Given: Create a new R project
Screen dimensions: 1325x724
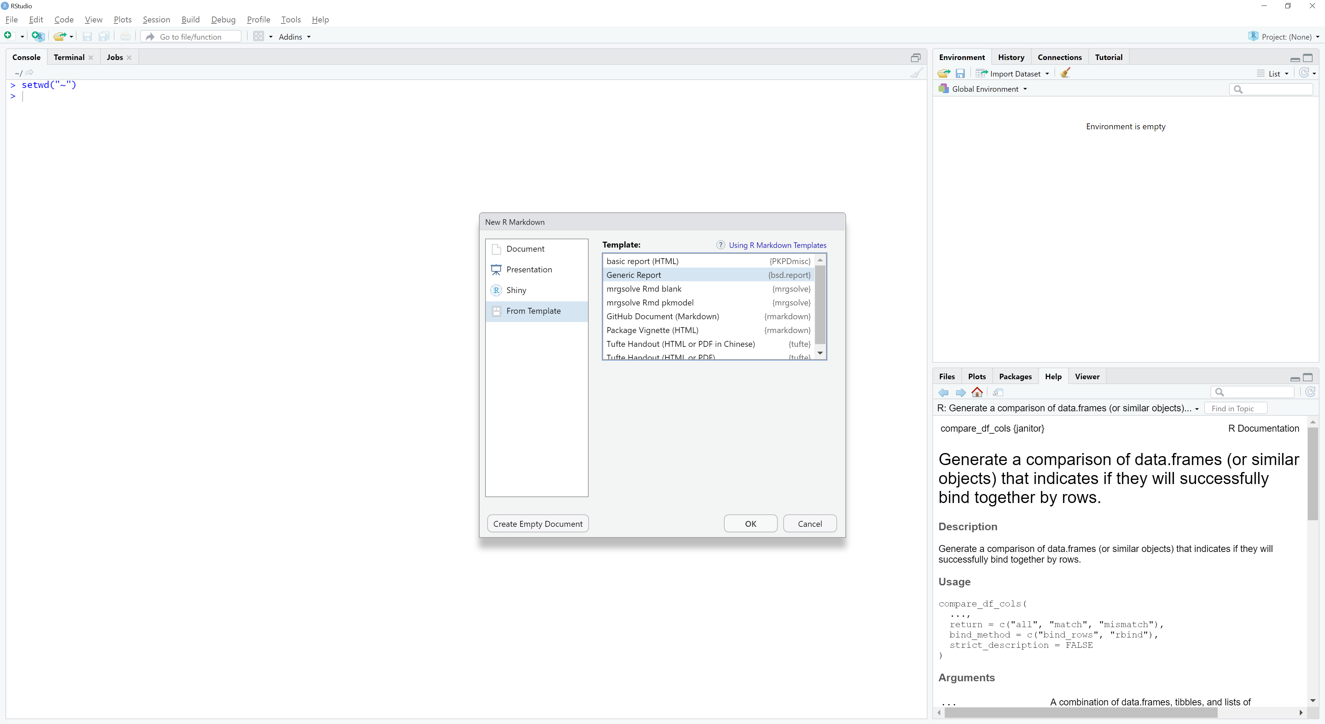Looking at the screenshot, I should pyautogui.click(x=38, y=37).
